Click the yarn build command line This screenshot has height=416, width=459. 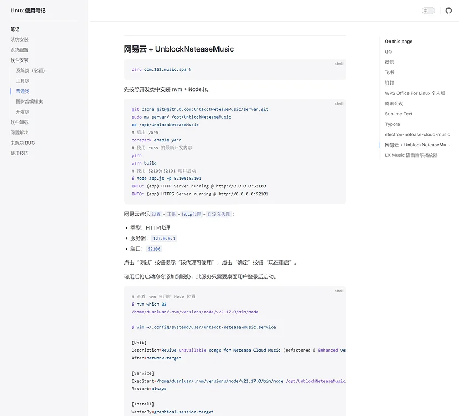coord(144,163)
